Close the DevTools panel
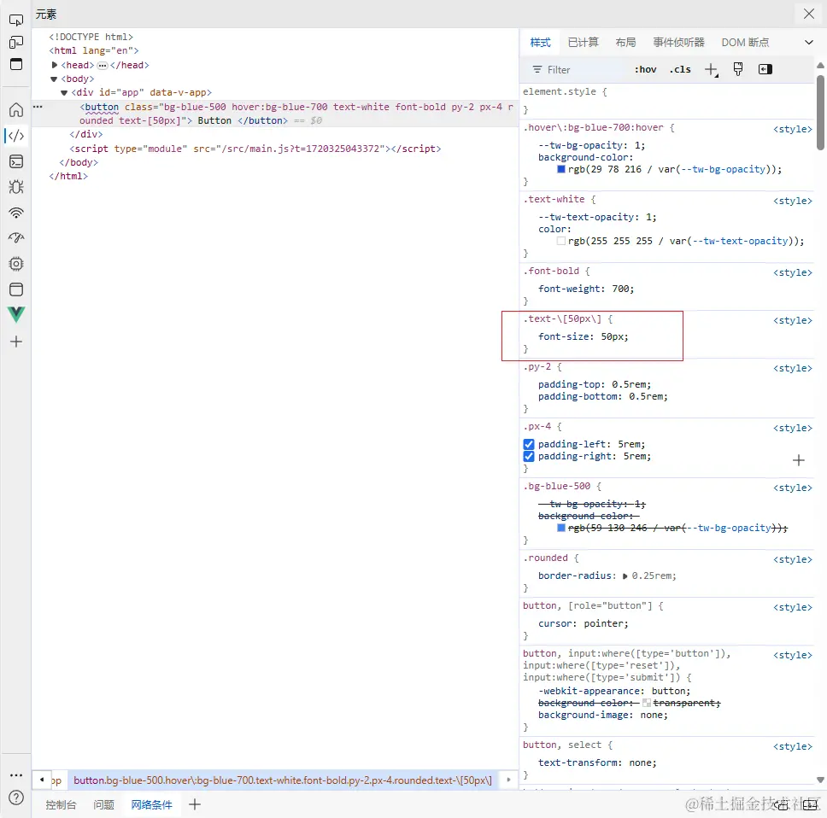The height and width of the screenshot is (818, 827). pyautogui.click(x=809, y=14)
